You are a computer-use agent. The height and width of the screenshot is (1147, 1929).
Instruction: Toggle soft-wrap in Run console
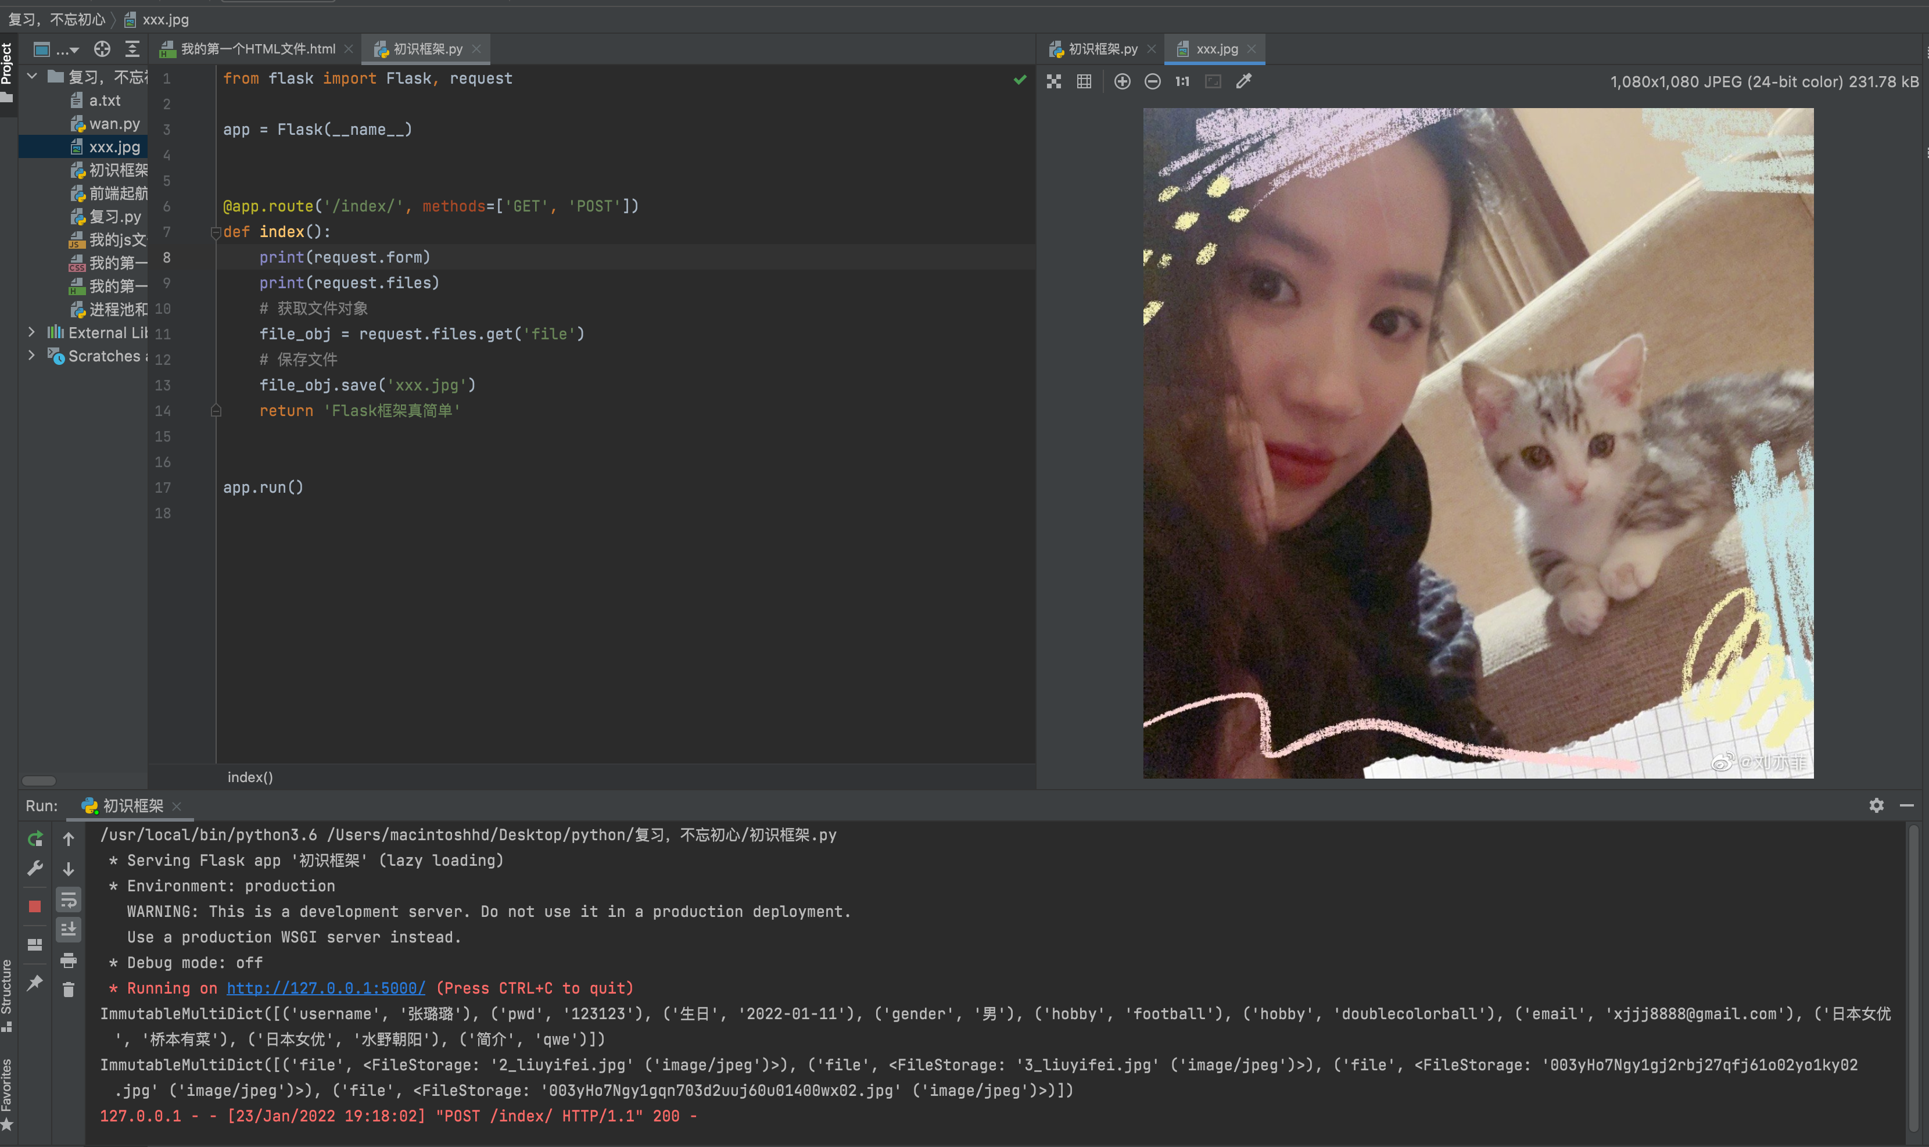(68, 899)
